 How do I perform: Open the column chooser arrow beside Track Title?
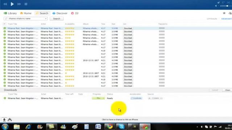tap(4, 24)
